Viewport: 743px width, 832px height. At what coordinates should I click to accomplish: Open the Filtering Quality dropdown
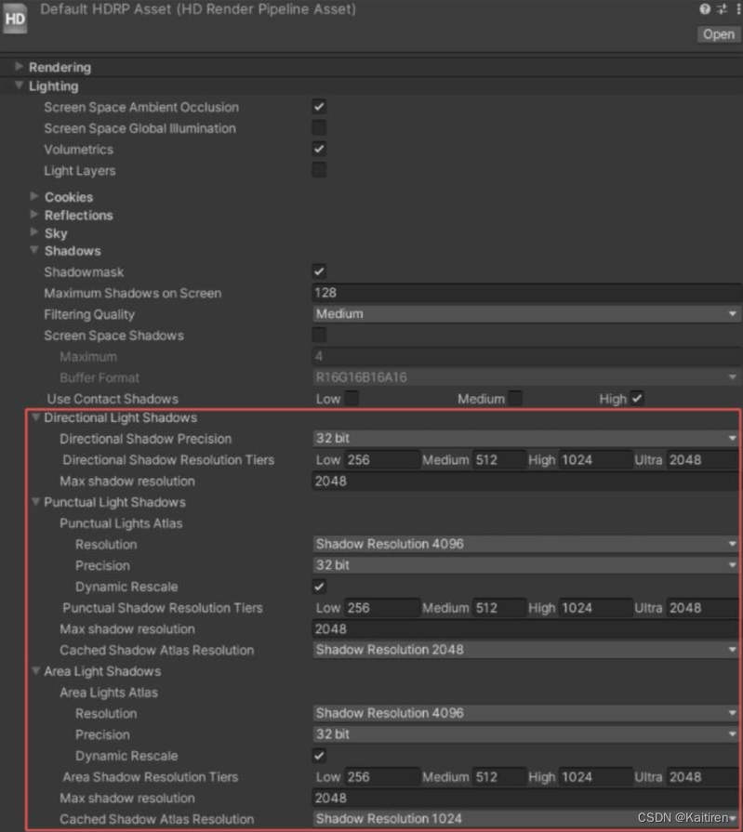(x=526, y=314)
